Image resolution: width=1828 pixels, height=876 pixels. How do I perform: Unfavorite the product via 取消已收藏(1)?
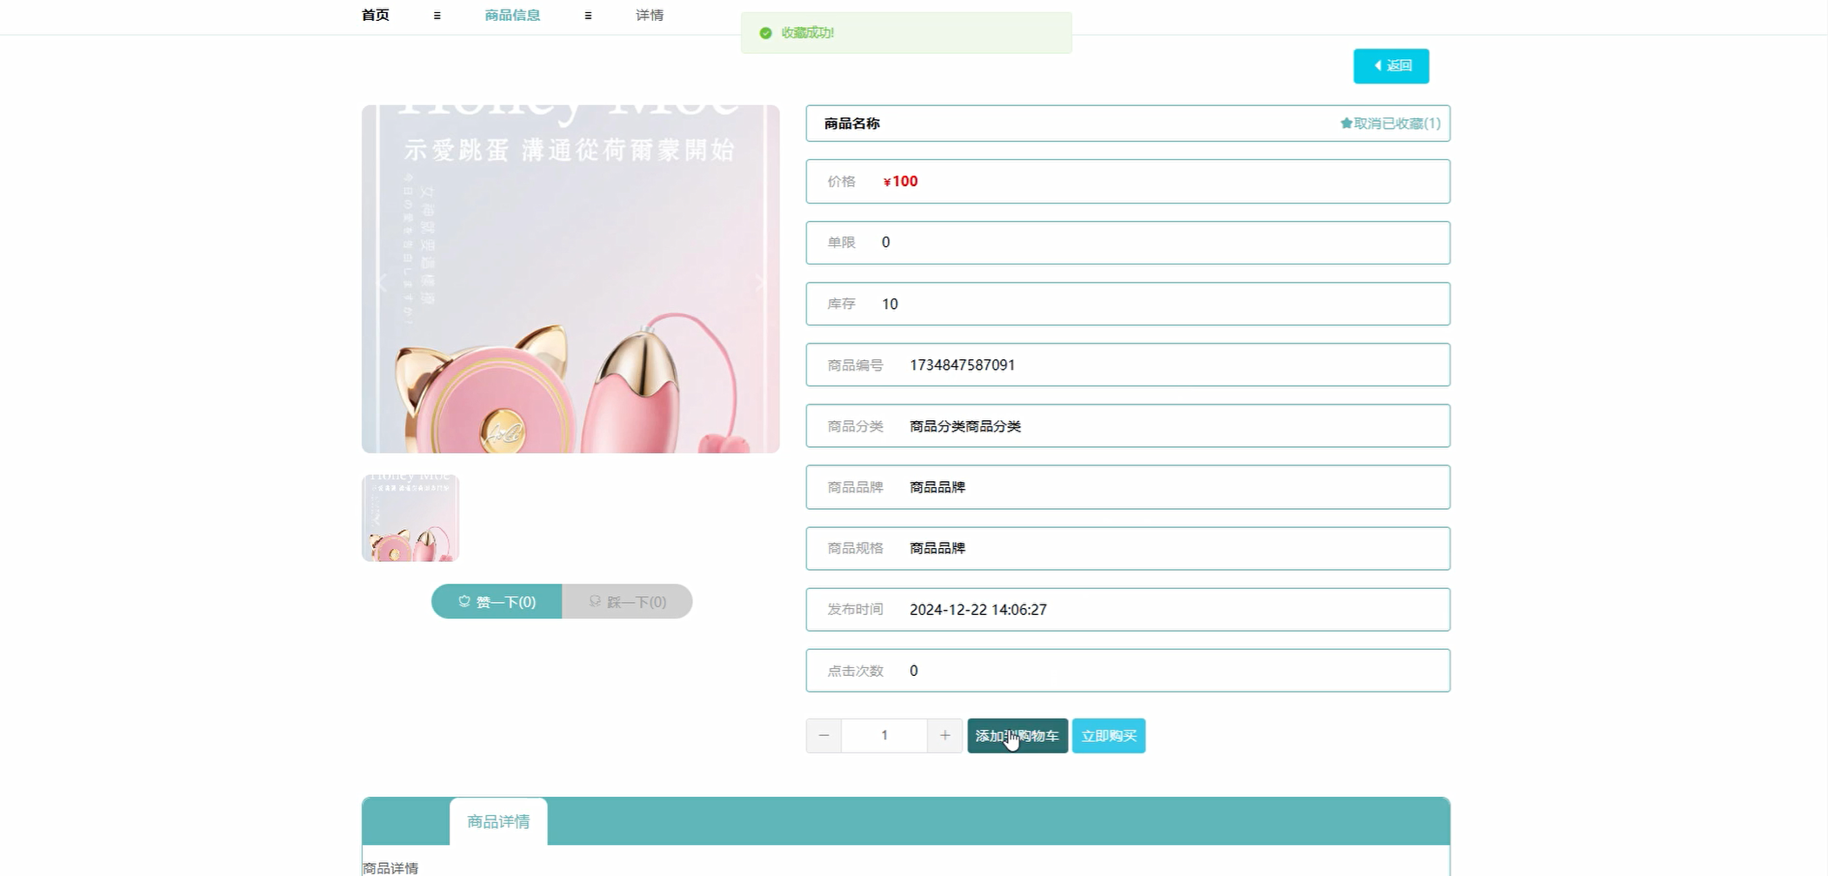[1390, 124]
